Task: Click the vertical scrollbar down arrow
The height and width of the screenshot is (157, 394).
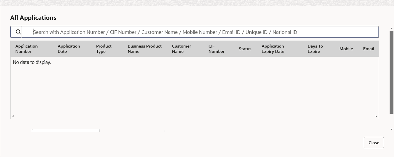Action: pos(392,129)
